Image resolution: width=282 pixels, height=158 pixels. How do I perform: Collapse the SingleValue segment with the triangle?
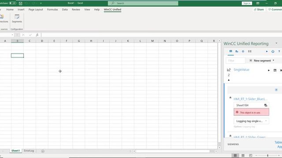(x=229, y=80)
